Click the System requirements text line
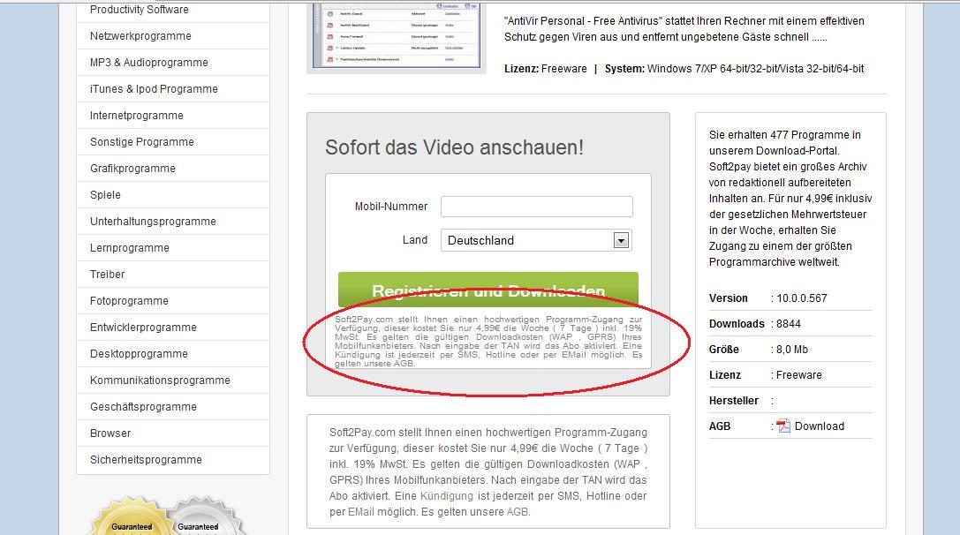Image resolution: width=960 pixels, height=535 pixels. (x=734, y=69)
